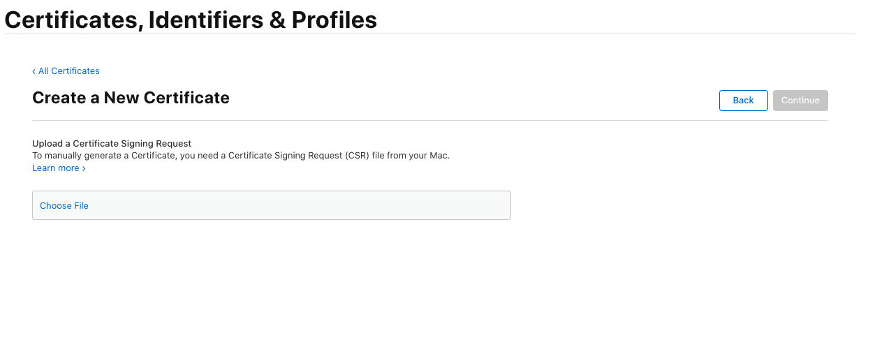Click the grayed-out Continue button
Screen dimensions: 891x354
pyautogui.click(x=800, y=101)
